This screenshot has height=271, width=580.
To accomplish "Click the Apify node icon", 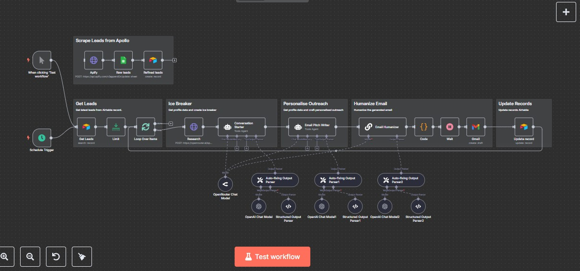I will point(94,60).
